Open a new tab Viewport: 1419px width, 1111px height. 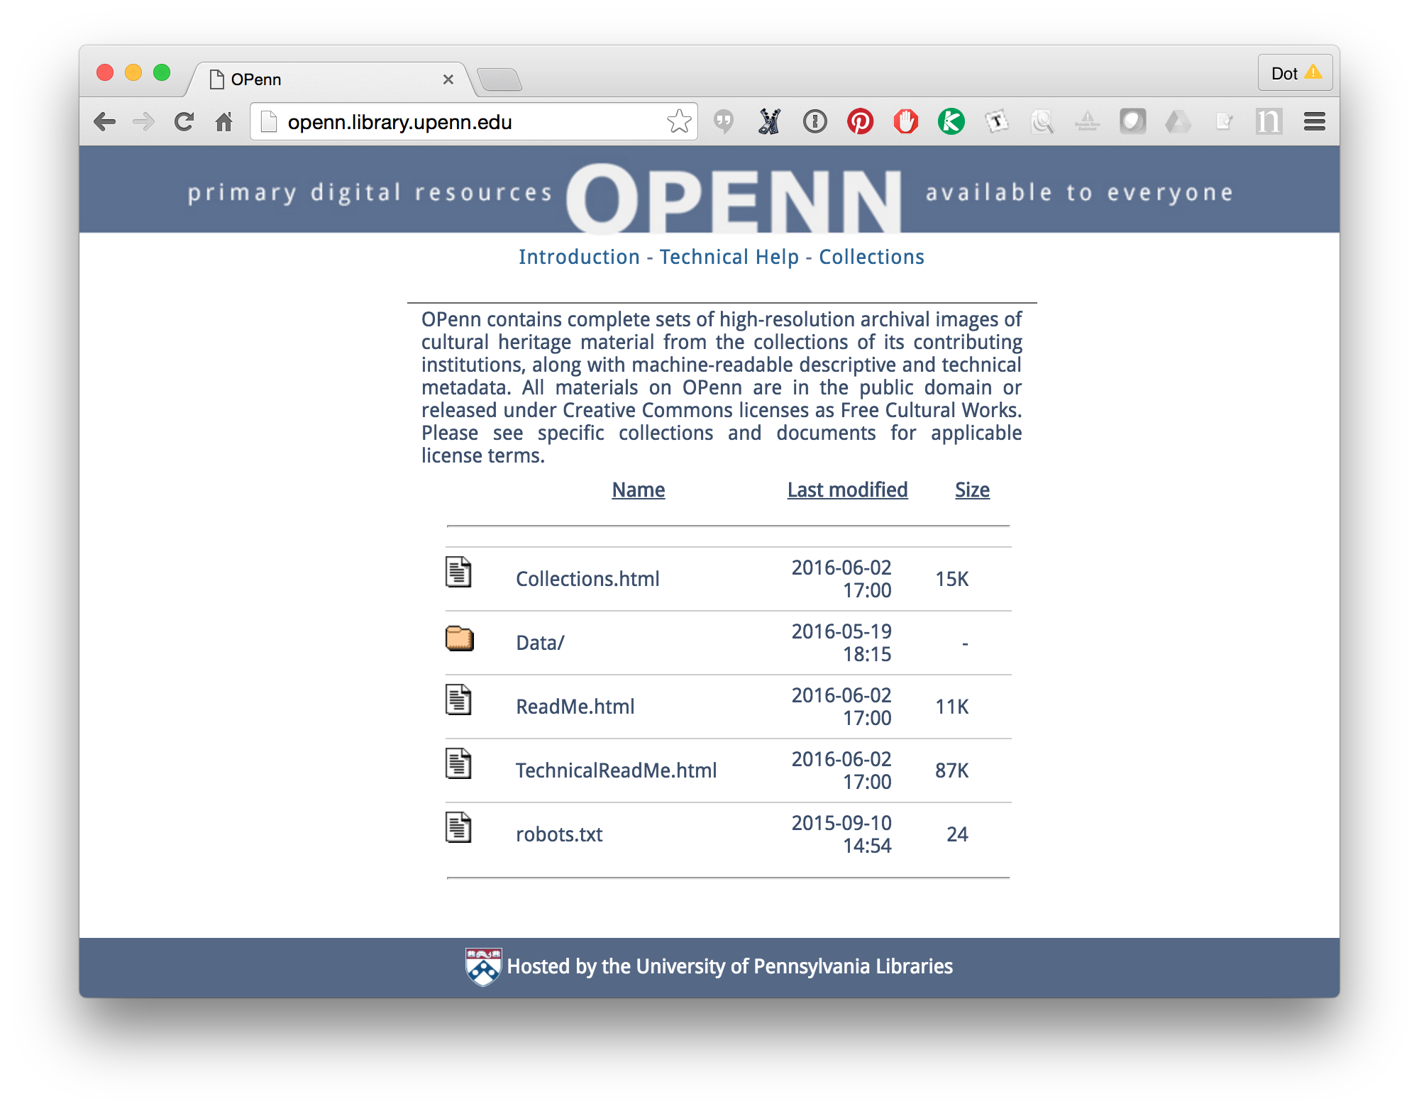tap(499, 79)
